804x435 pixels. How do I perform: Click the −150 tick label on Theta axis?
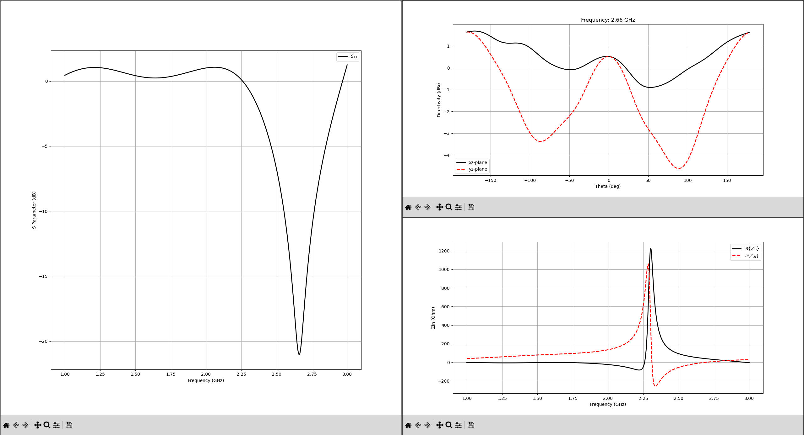(490, 180)
